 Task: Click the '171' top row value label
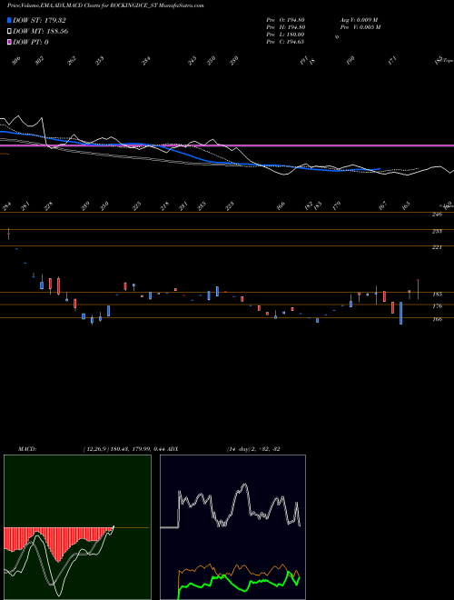coord(392,61)
